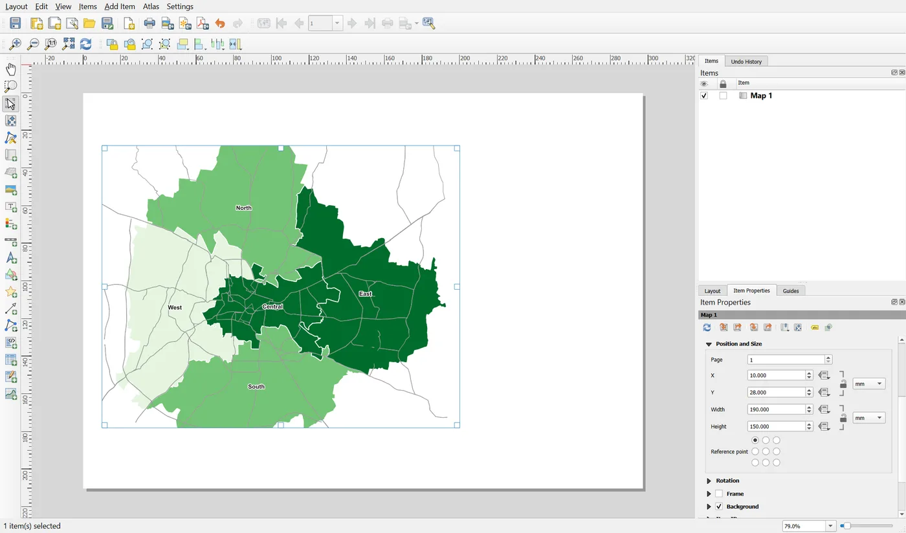The image size is (906, 533).
Task: Click the orange Undo arrow
Action: tap(220, 24)
